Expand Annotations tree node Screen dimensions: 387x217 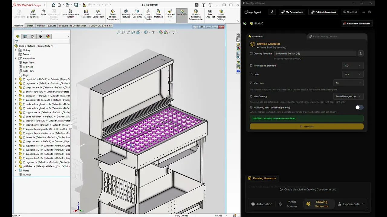pyautogui.click(x=16, y=58)
